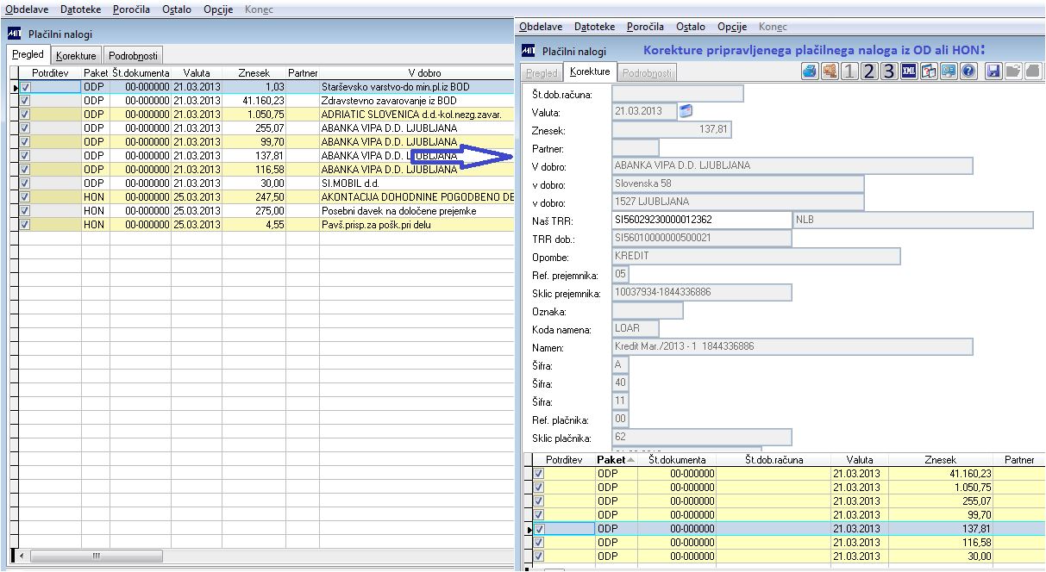Untick the checkbox for the 1,03 payment
The width and height of the screenshot is (1046, 572).
pos(25,87)
